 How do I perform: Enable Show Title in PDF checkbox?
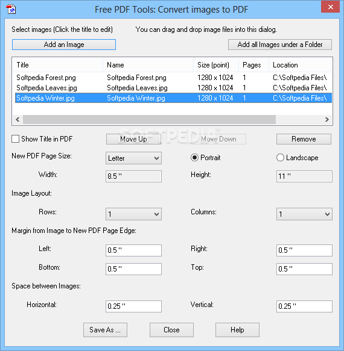[x=15, y=139]
